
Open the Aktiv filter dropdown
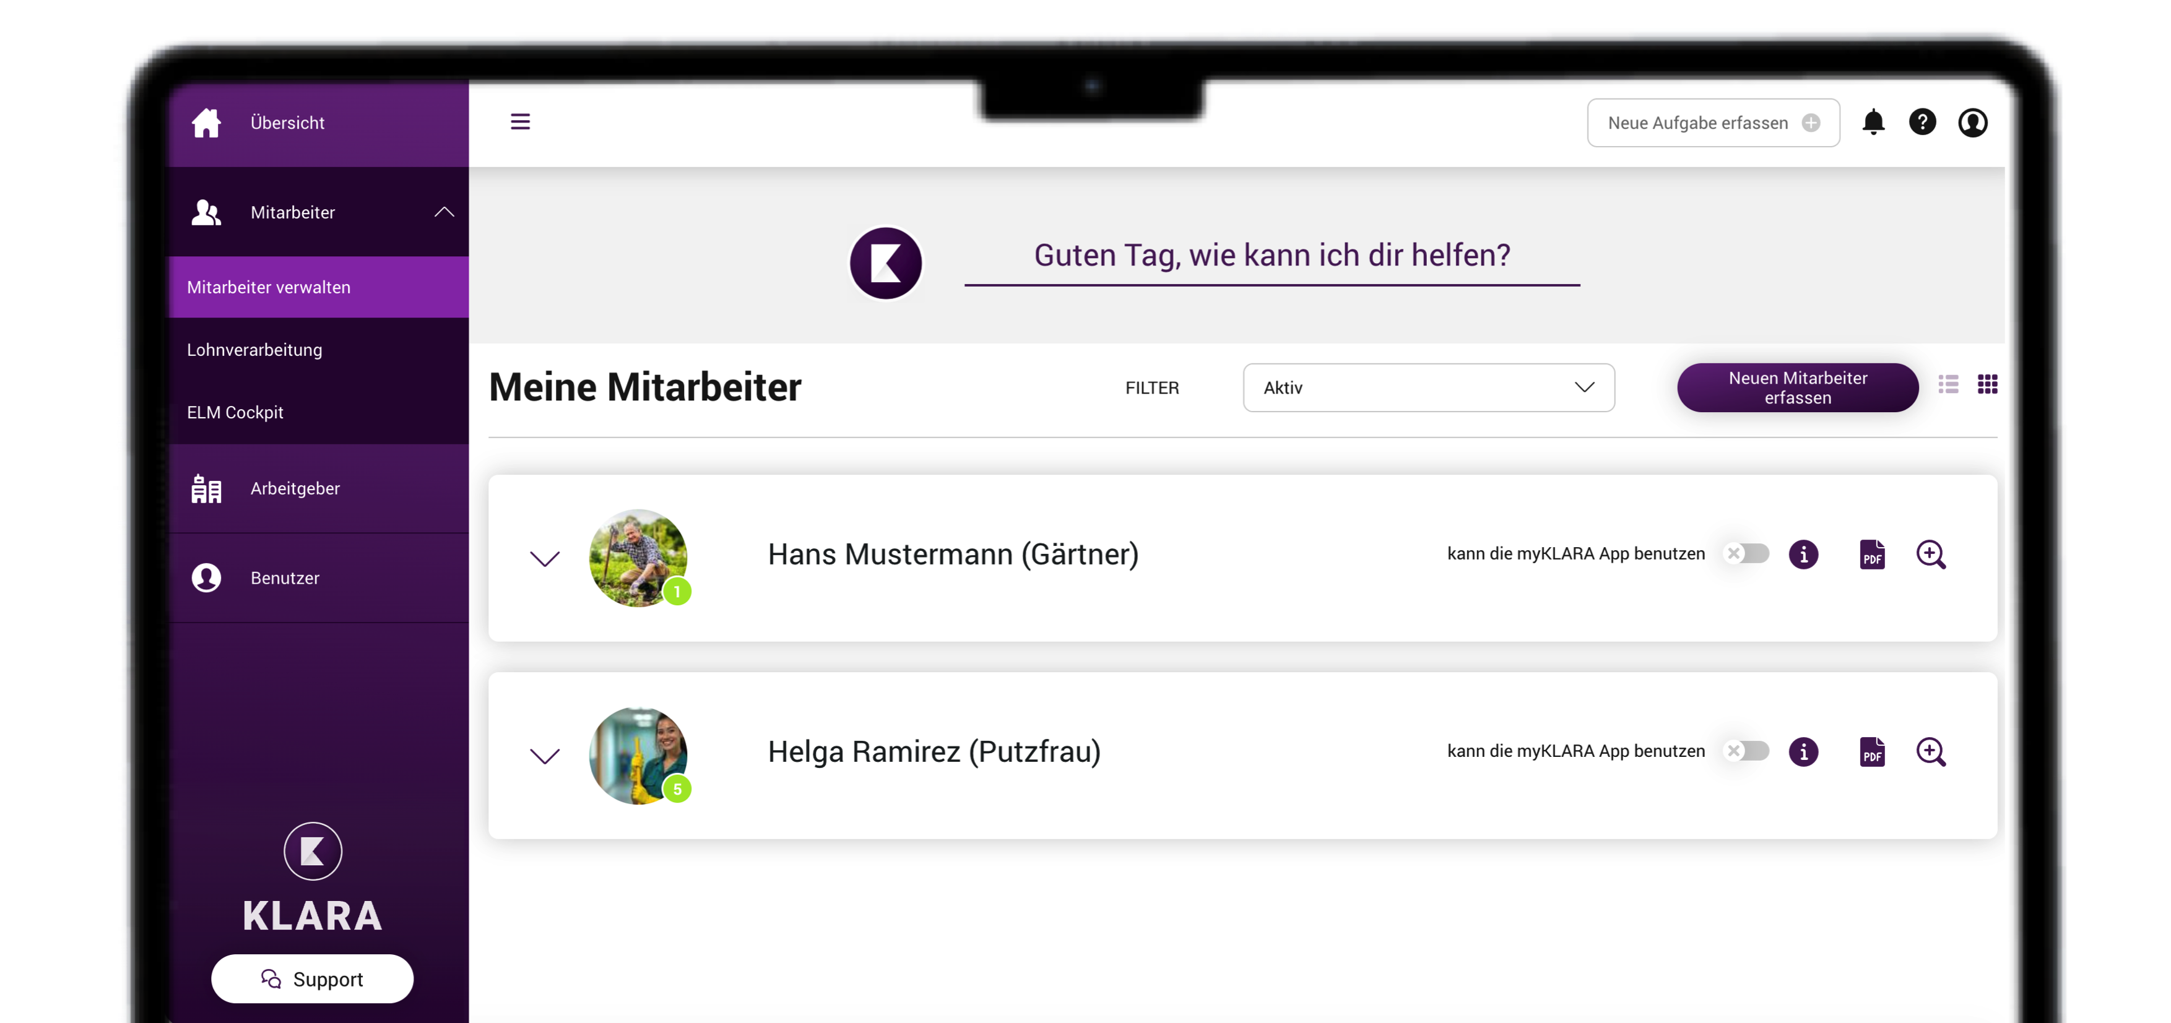tap(1428, 387)
